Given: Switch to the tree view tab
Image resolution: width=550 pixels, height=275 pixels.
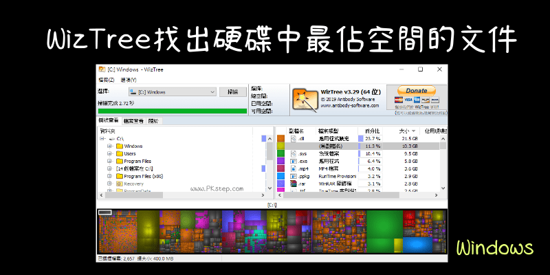Looking at the screenshot, I should [x=109, y=121].
